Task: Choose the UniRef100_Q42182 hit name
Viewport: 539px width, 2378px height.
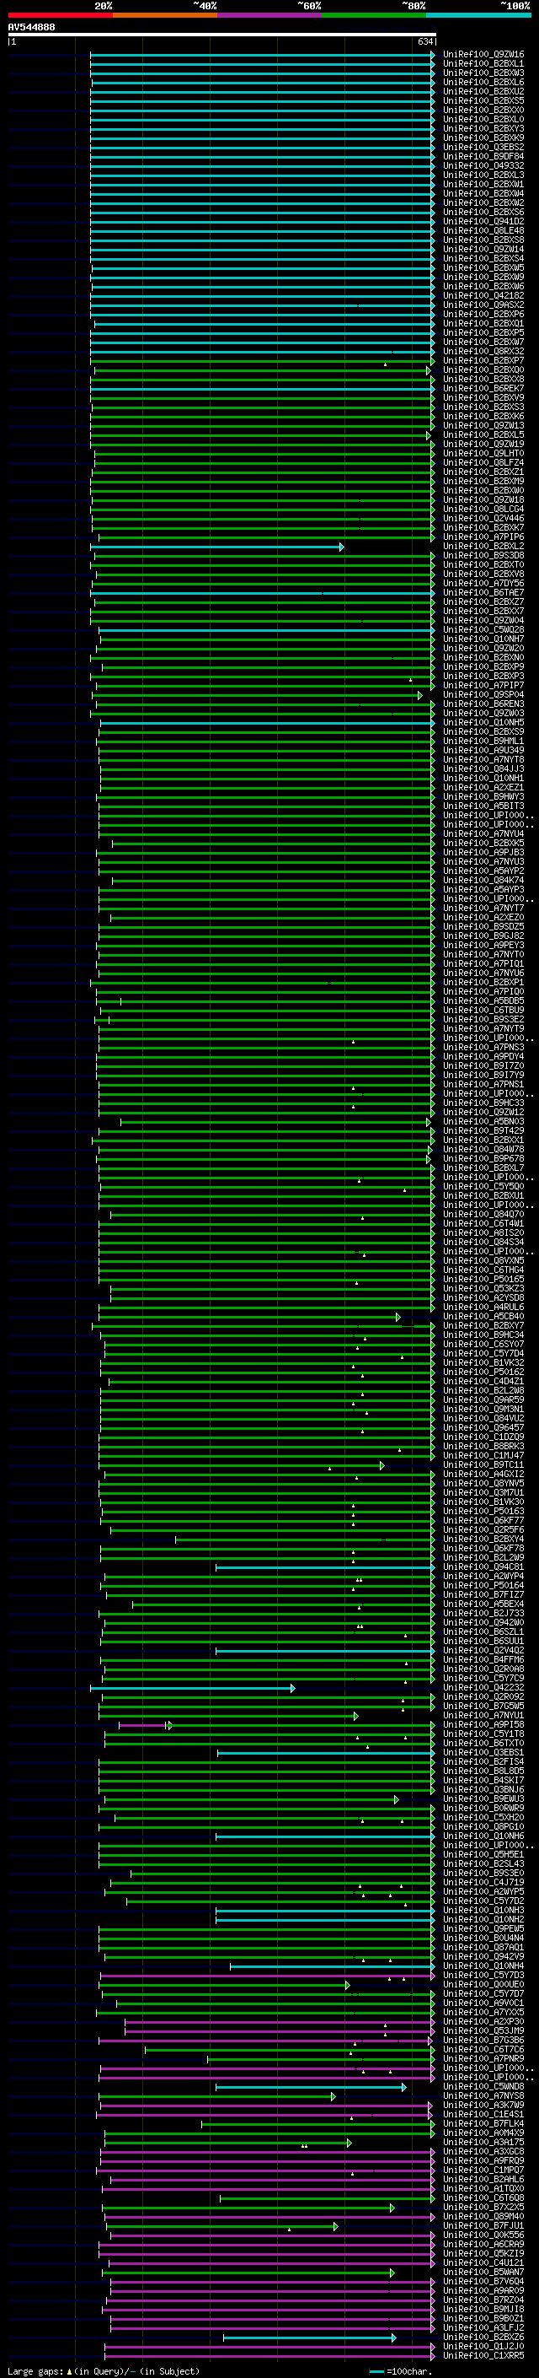Action: point(483,295)
